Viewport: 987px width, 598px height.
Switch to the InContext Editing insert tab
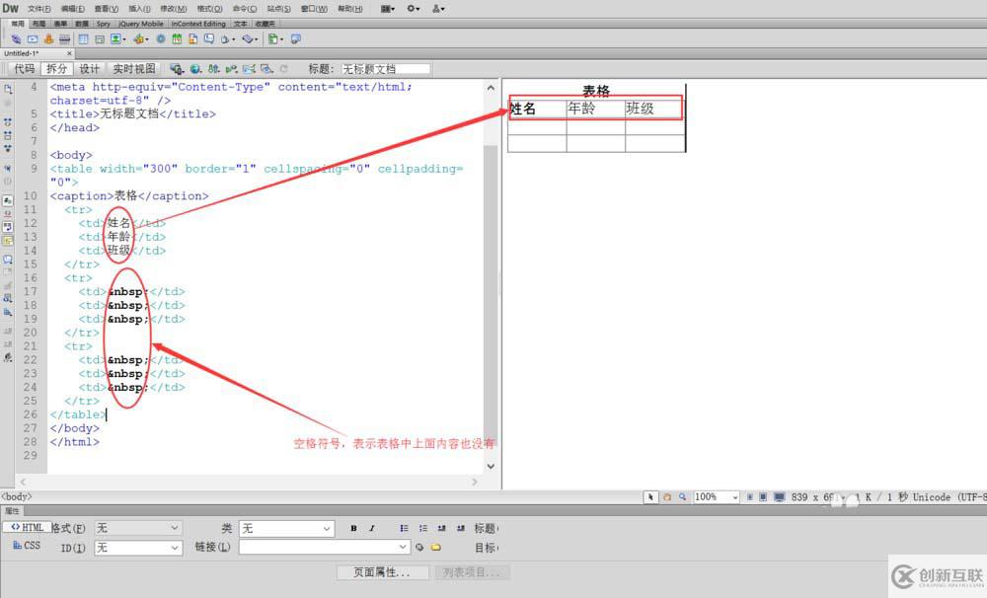198,24
